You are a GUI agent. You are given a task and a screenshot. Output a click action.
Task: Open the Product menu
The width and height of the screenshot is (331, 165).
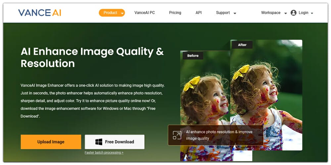[x=112, y=13]
